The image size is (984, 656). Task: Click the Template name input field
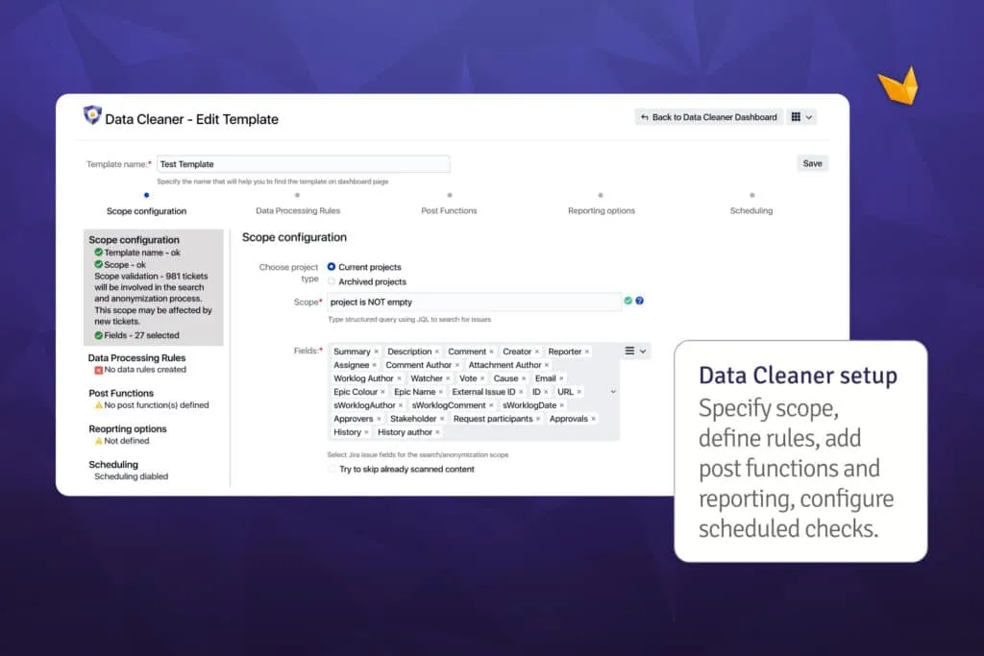(303, 164)
